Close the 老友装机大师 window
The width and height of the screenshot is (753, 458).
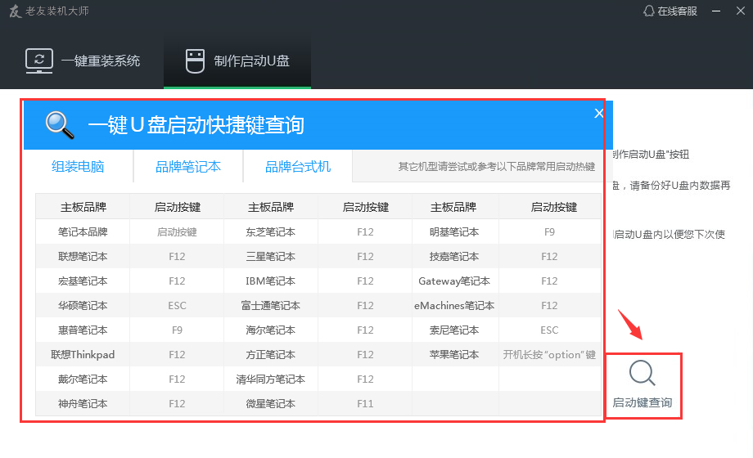click(x=741, y=11)
